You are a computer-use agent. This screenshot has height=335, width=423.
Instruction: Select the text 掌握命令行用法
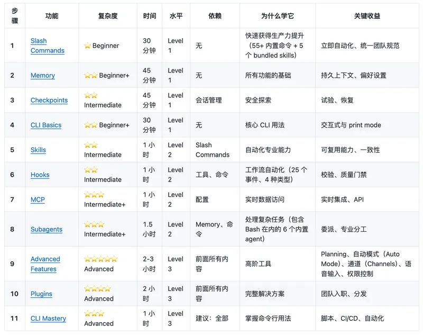point(268,319)
